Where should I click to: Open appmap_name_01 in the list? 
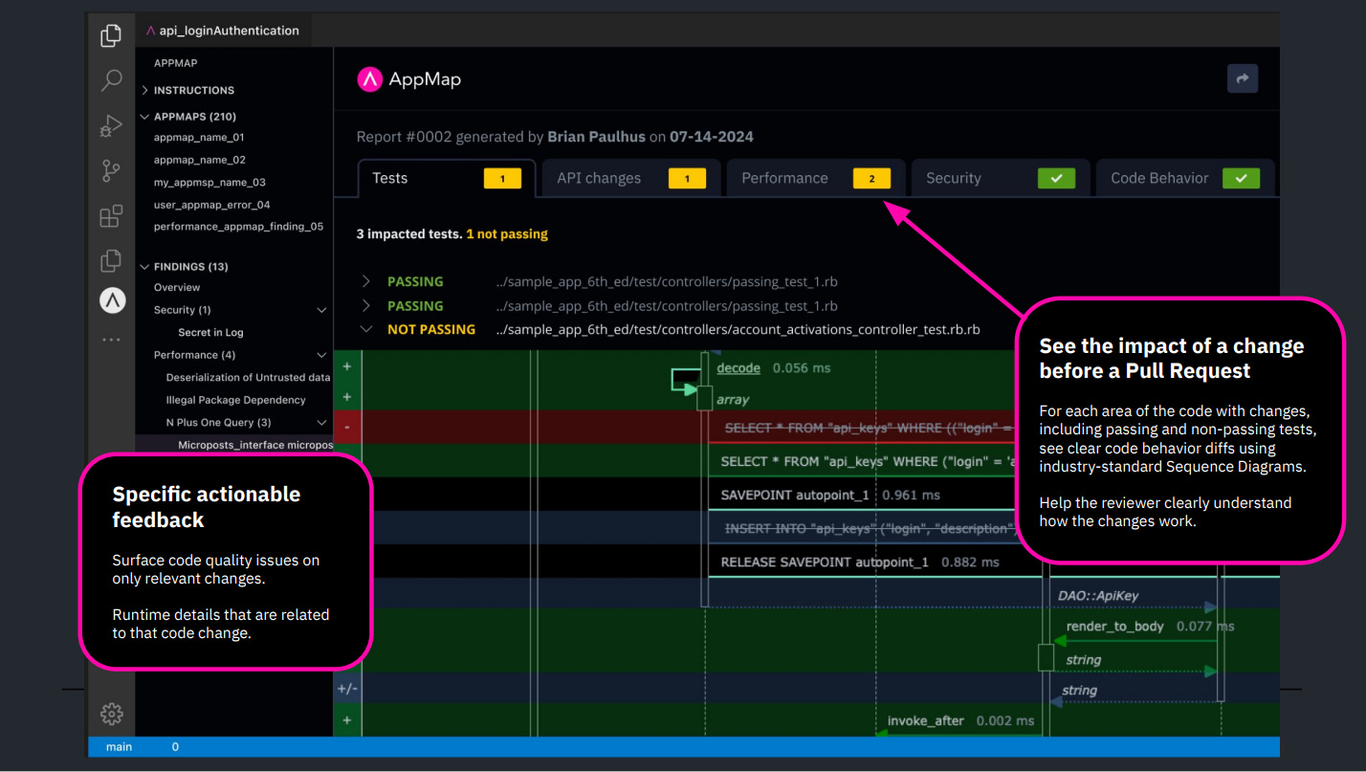(199, 138)
